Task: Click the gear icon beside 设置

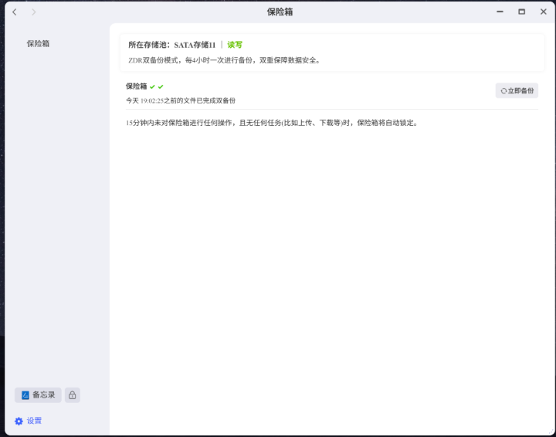Action: tap(19, 421)
